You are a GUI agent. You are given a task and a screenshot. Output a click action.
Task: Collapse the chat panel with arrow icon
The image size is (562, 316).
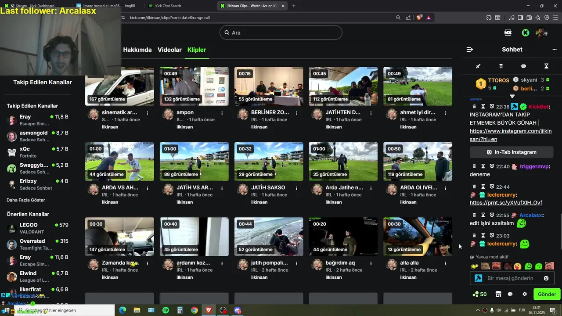[x=470, y=50]
